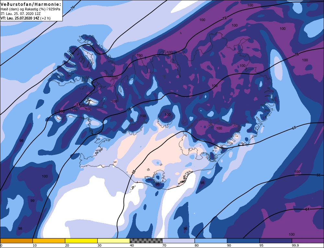The height and width of the screenshot is (248, 324).
Task: Click the 20-30 yellow legend swatch
Action: [x=81, y=241]
